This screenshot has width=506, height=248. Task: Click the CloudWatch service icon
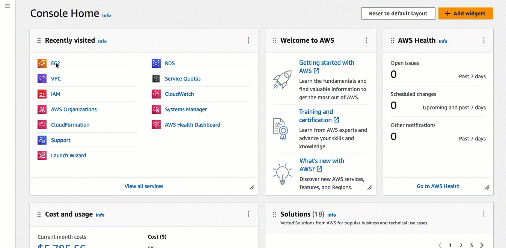click(156, 94)
